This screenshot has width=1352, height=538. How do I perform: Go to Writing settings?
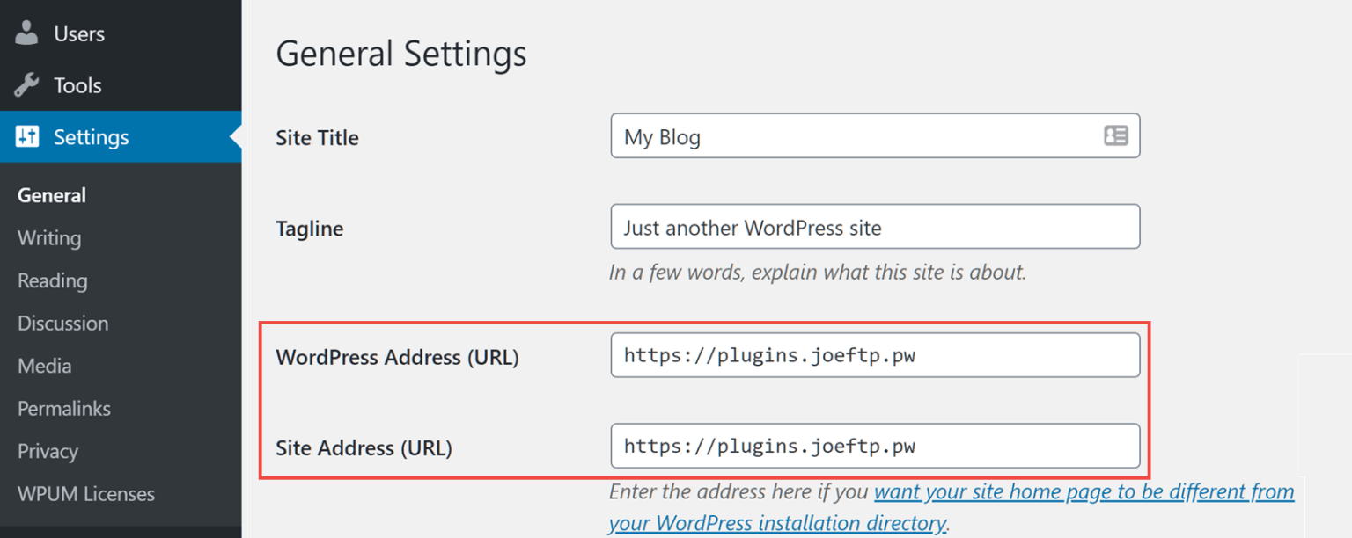pyautogui.click(x=49, y=238)
